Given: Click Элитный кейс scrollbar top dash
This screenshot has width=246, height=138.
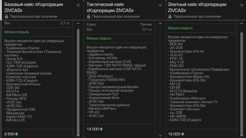Looking at the screenshot, I should click(242, 23).
